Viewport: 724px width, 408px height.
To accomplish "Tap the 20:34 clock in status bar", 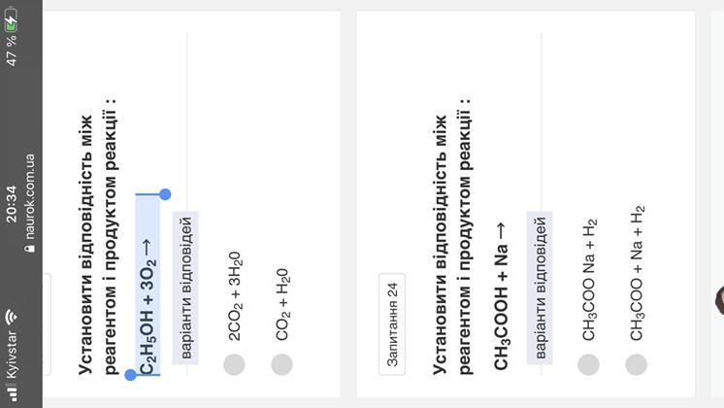I will tap(11, 204).
